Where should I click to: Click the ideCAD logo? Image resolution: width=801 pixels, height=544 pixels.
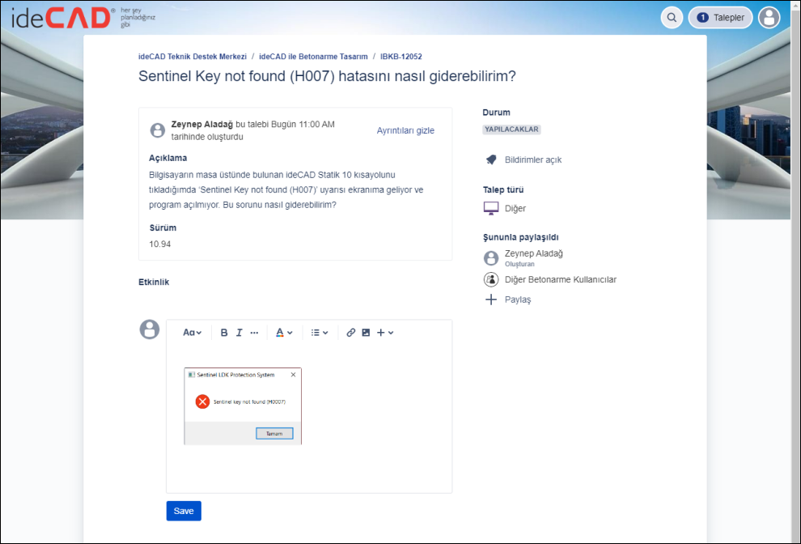pos(63,17)
